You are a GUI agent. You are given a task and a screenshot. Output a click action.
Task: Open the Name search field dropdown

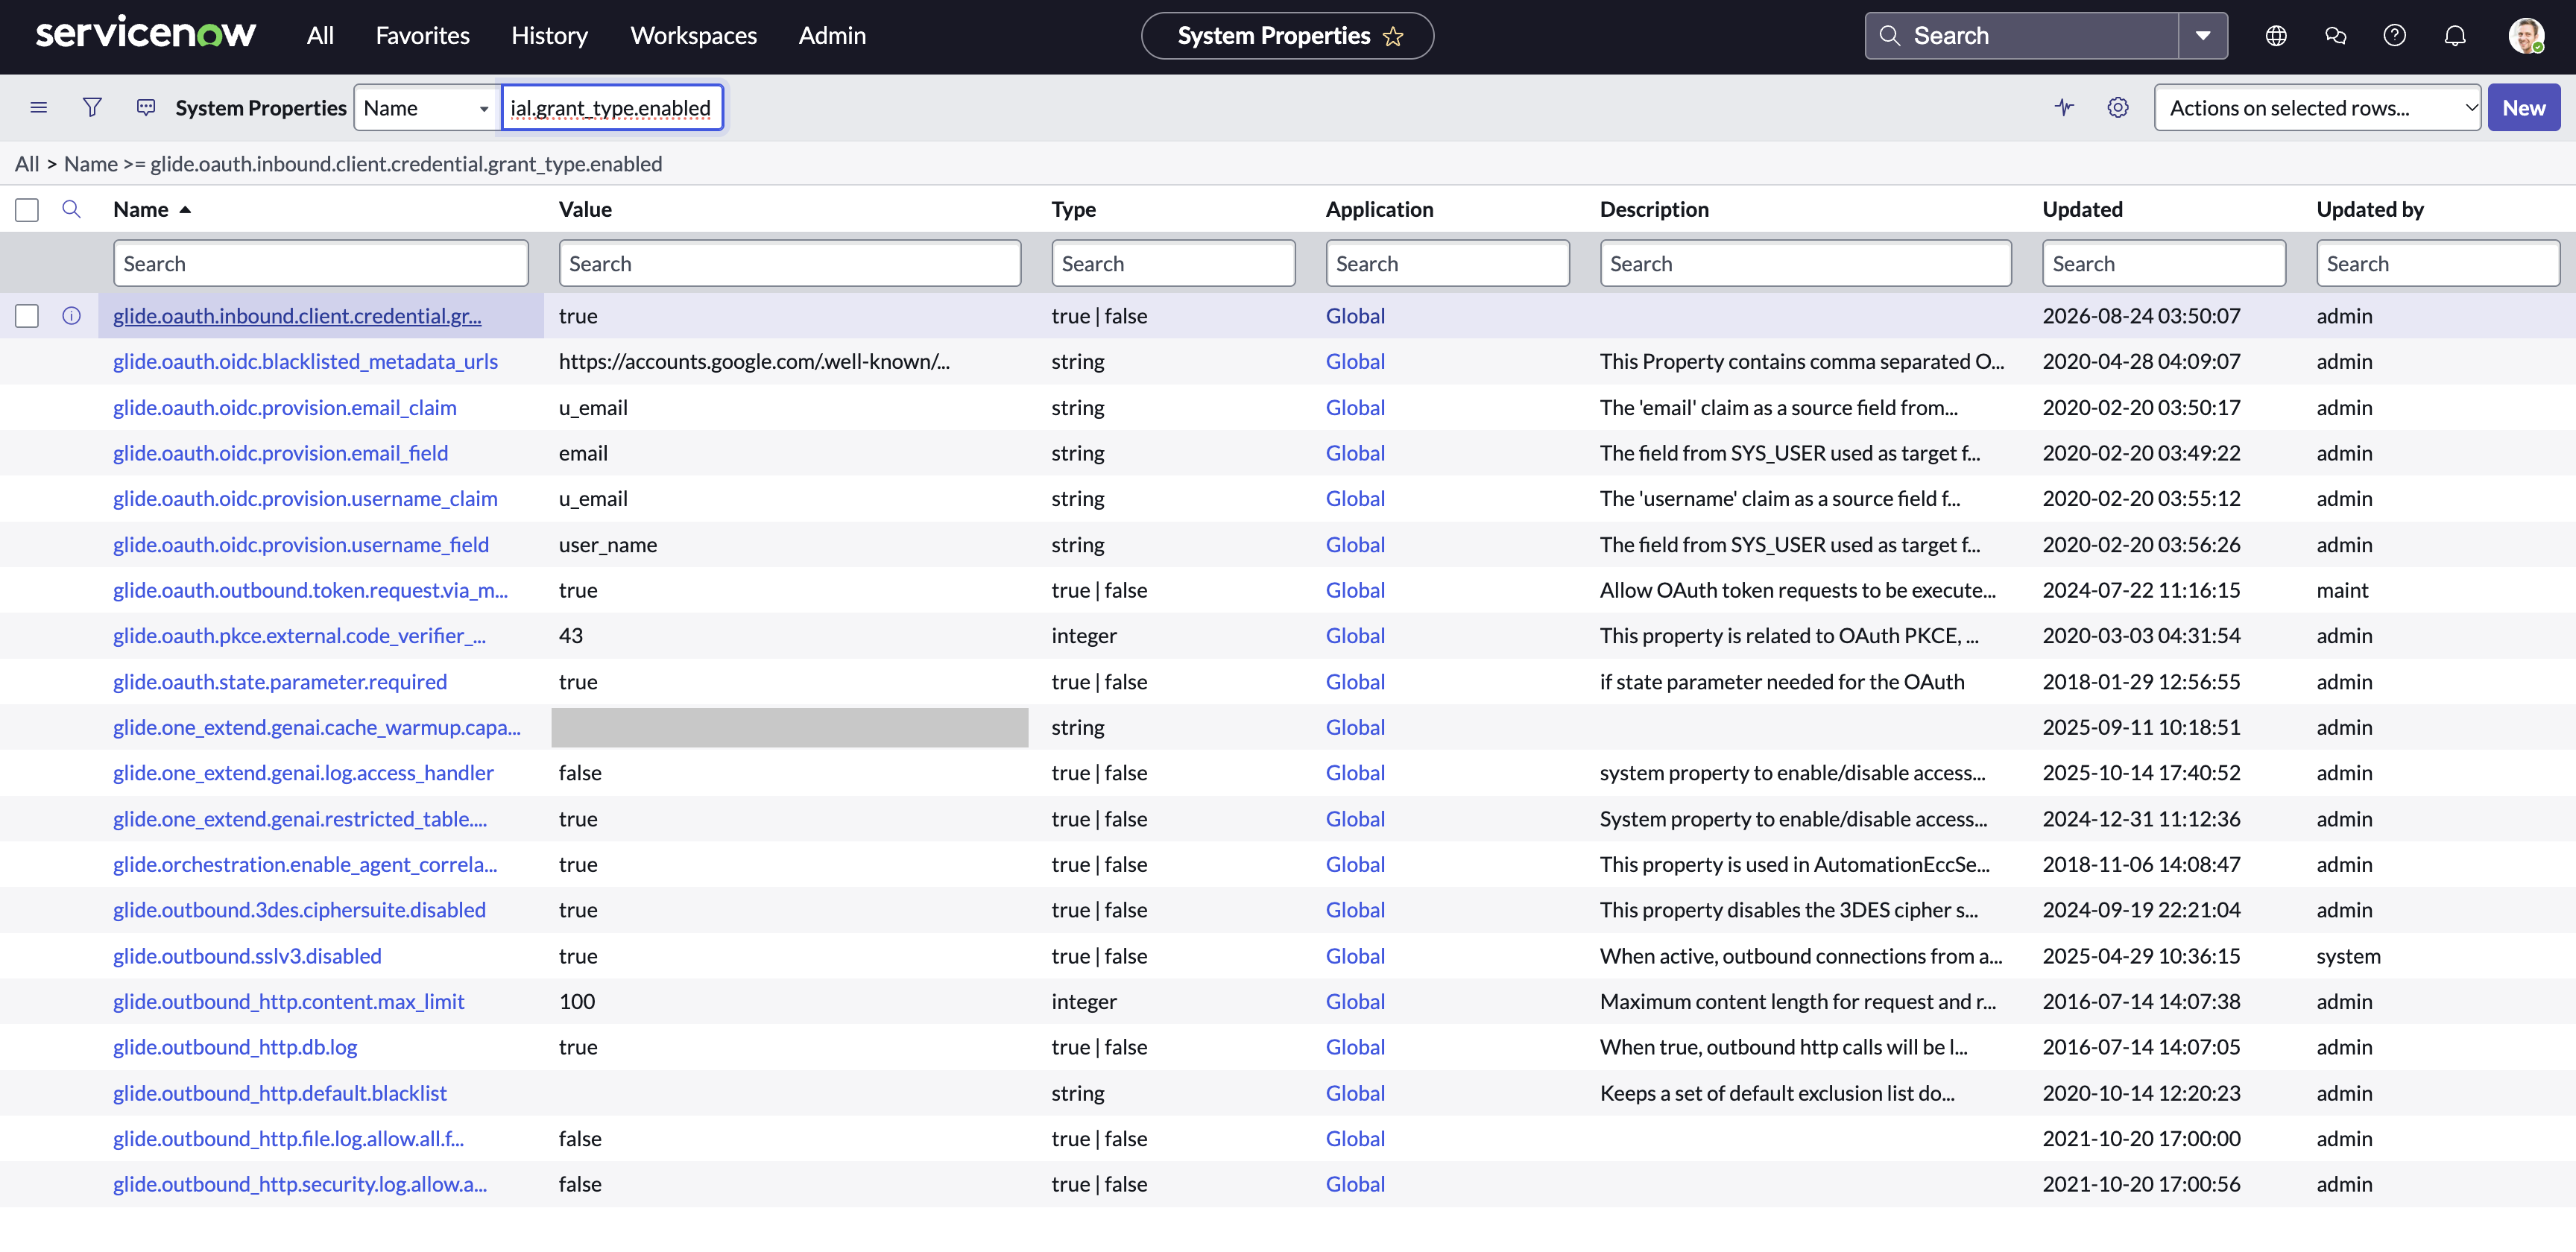click(427, 107)
